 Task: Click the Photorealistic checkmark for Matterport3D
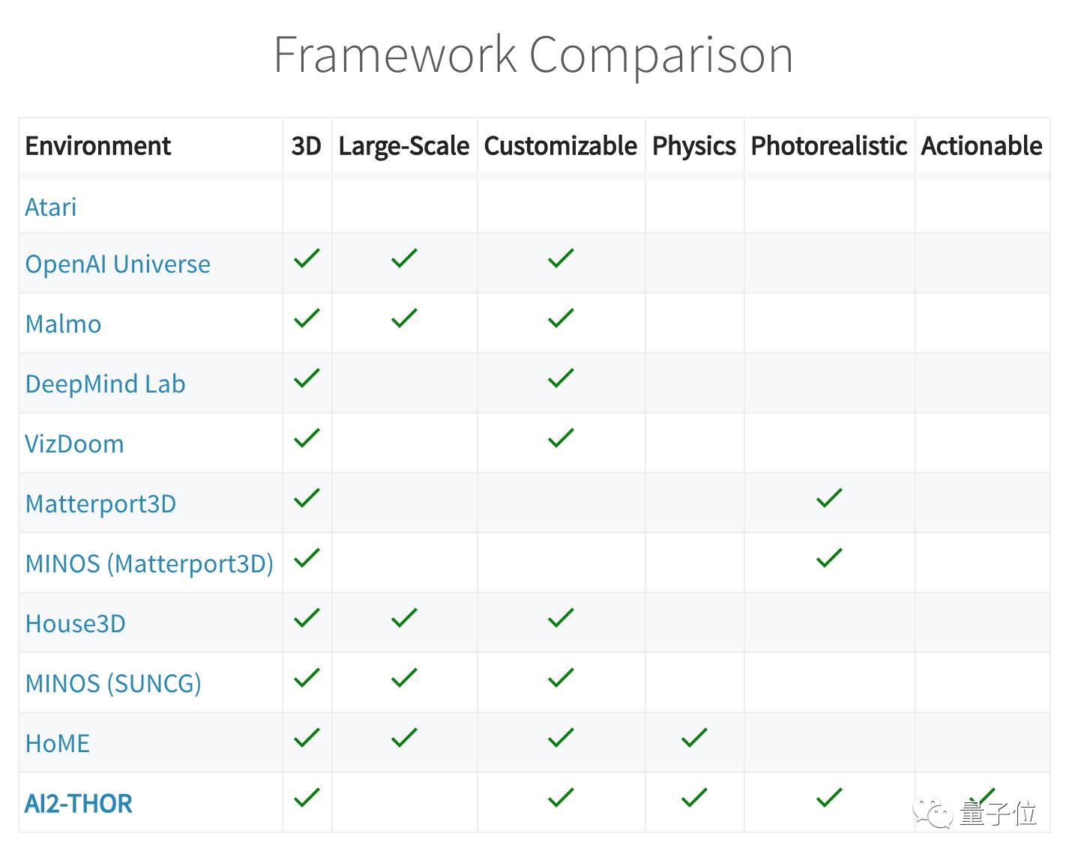click(x=829, y=498)
